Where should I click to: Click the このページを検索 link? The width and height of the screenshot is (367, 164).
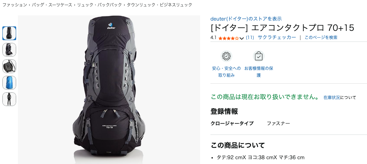coord(321,37)
